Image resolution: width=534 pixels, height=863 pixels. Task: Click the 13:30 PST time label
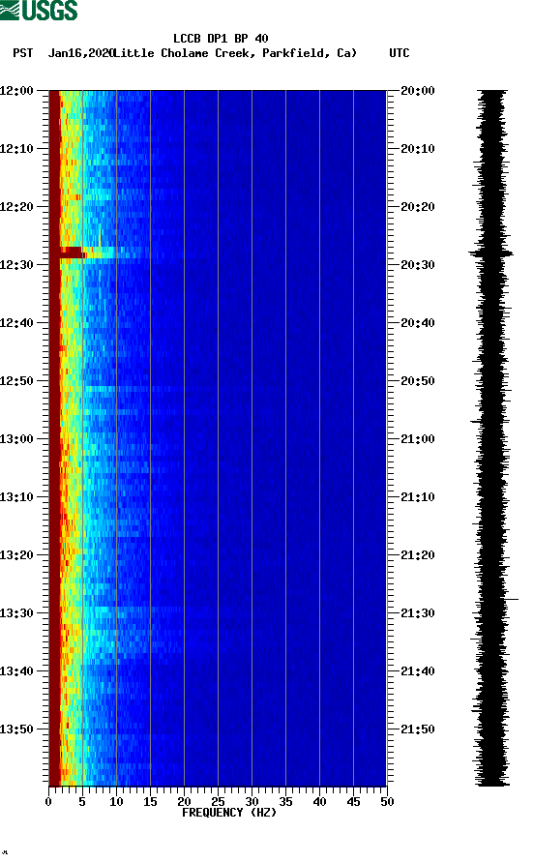(x=16, y=613)
